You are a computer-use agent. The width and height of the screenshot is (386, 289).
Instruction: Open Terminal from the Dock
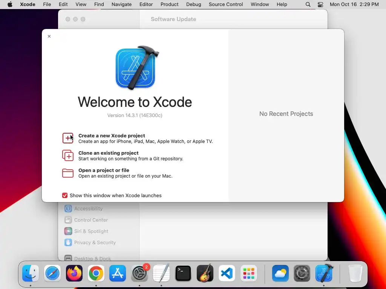click(x=183, y=273)
